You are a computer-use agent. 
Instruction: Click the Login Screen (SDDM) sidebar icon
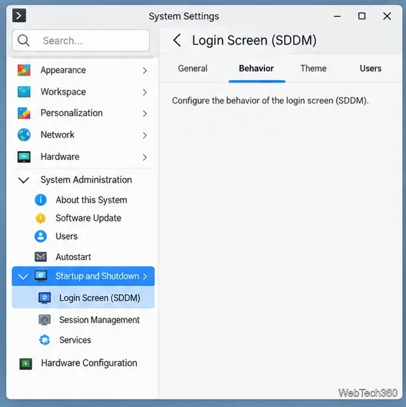(x=44, y=298)
